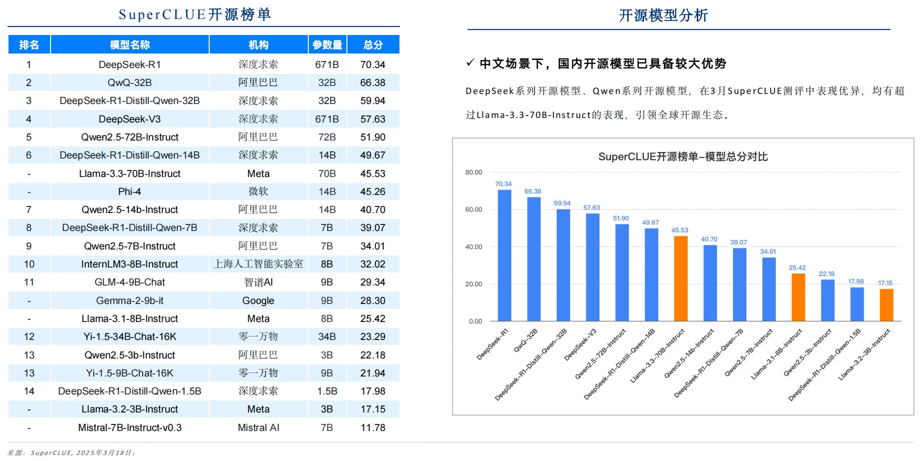
Task: Click the DeepSeek-V3 bar labeled 57.63
Action: tap(593, 267)
